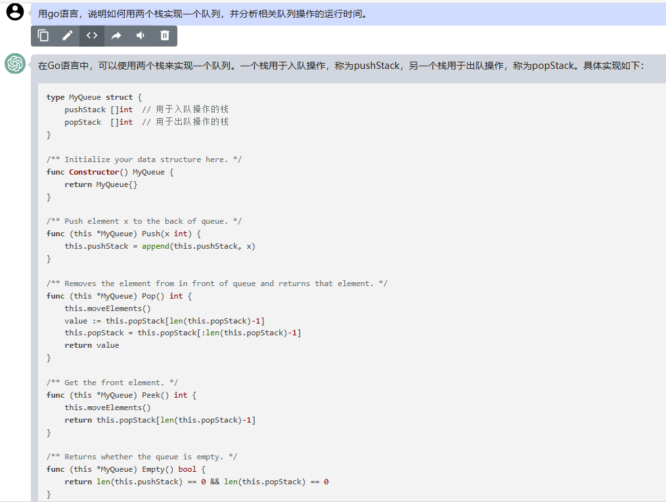This screenshot has height=502, width=666.
Task: Click 'func Constructor() MyQueue {' line
Action: pyautogui.click(x=110, y=172)
